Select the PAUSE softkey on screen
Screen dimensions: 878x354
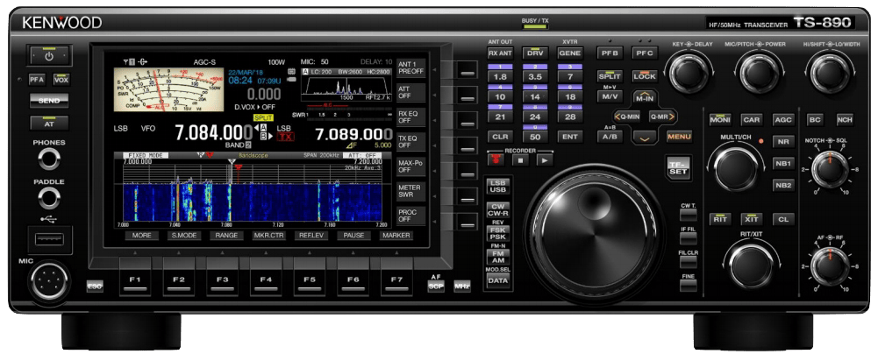[x=353, y=236]
